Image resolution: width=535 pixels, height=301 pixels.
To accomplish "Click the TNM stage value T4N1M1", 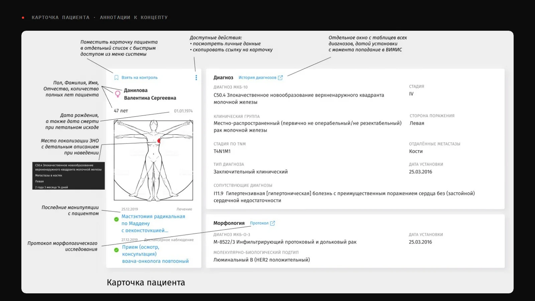I will click(222, 151).
